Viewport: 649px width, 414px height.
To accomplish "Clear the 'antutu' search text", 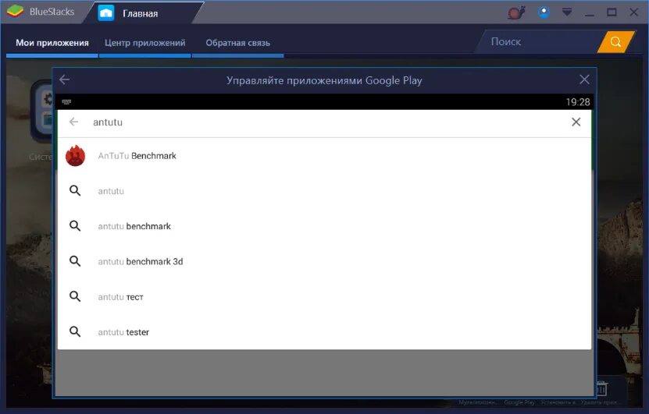I will point(576,122).
